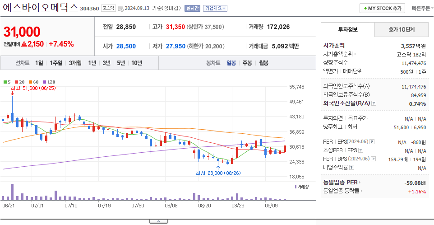
Task: Click the stock code 304360
Action: (x=89, y=8)
